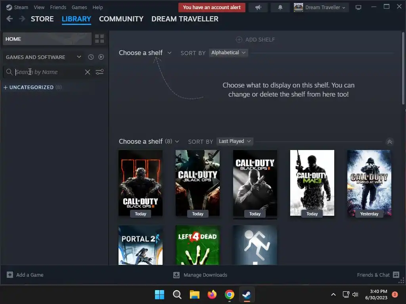The image size is (406, 304).
Task: Select the Call of Duty World at War cover
Action: tap(369, 183)
